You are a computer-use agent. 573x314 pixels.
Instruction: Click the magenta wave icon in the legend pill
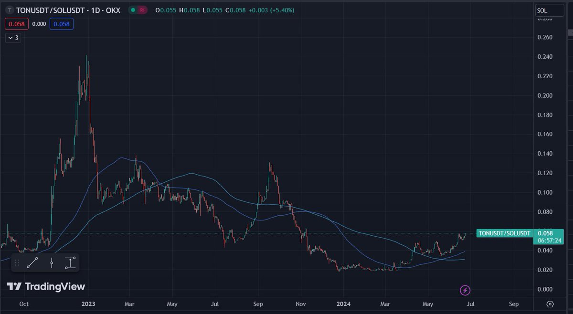pos(142,10)
